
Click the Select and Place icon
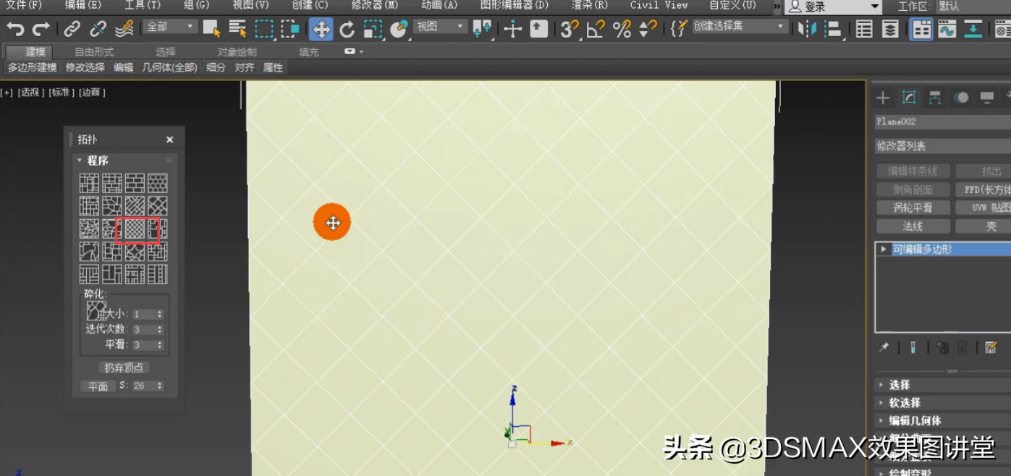point(399,29)
